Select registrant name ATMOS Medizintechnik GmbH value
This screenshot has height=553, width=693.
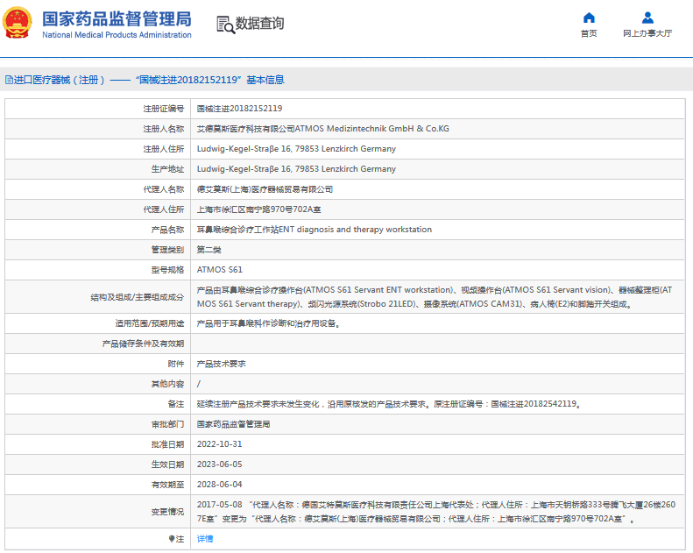coord(323,129)
